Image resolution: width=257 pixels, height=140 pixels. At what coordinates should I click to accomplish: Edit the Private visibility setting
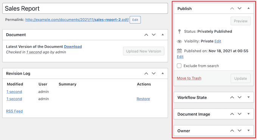218,41
